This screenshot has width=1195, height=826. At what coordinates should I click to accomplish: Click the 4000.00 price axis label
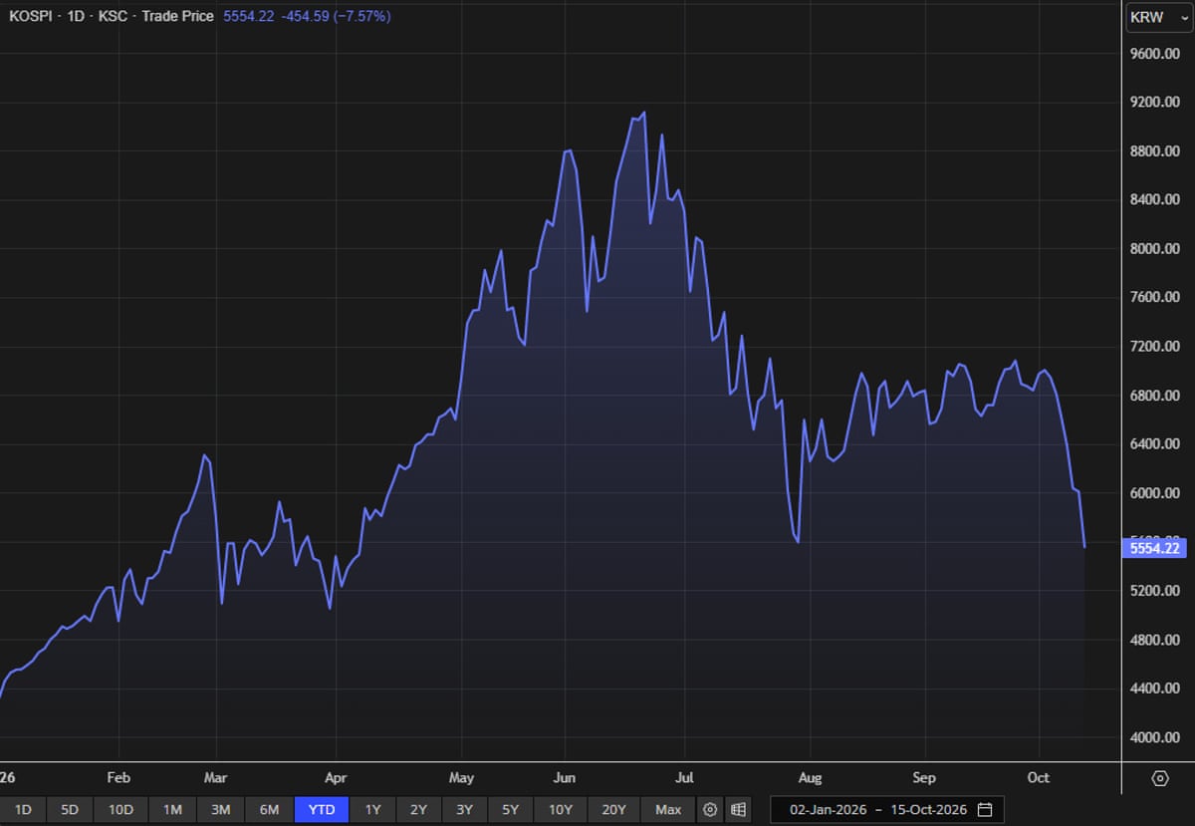click(1155, 737)
